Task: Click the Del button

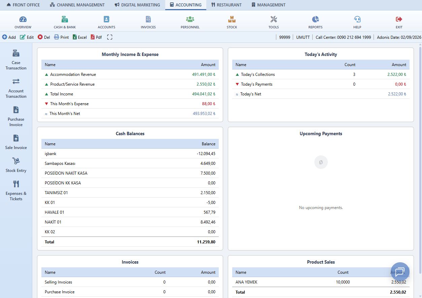Action: pos(44,37)
